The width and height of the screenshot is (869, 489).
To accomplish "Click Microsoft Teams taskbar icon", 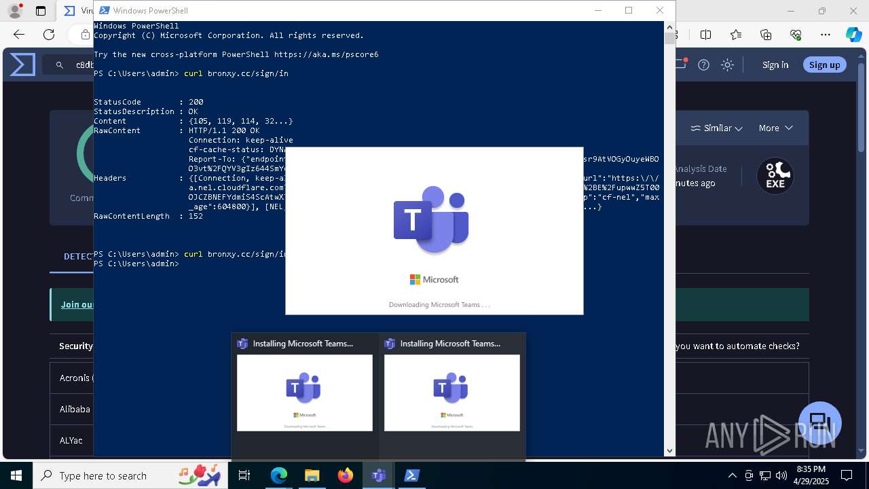I will tap(378, 475).
